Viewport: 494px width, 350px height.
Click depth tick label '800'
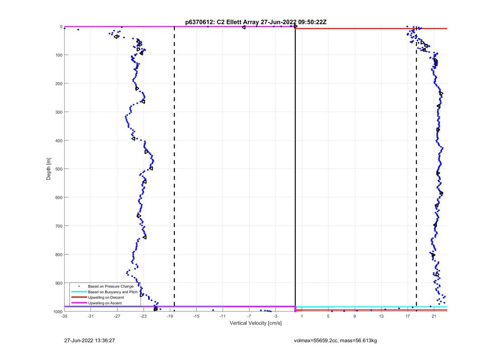[x=58, y=255]
